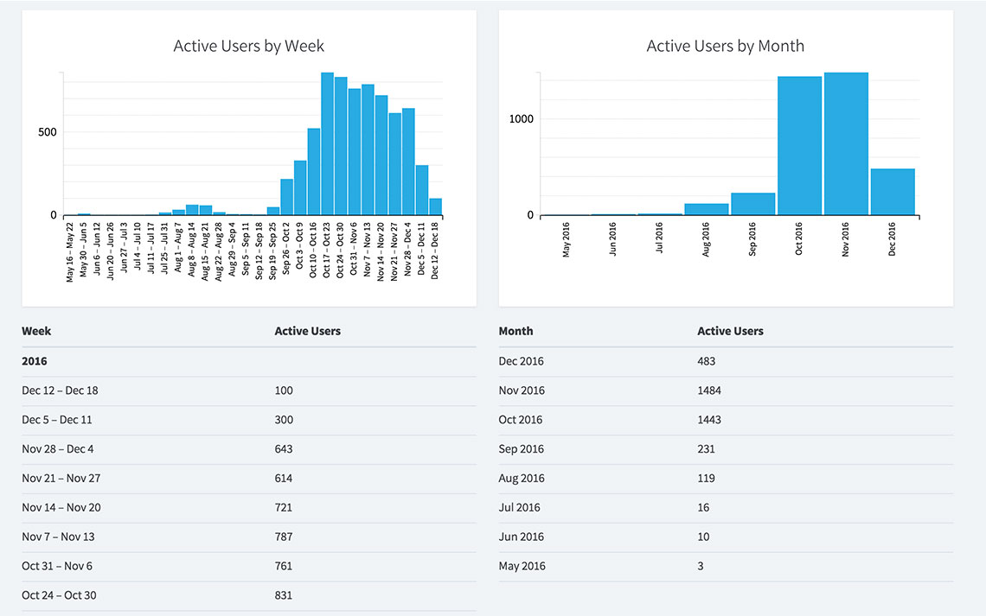Click the Dec 5 – Dec 11 weekly bar

pos(422,190)
